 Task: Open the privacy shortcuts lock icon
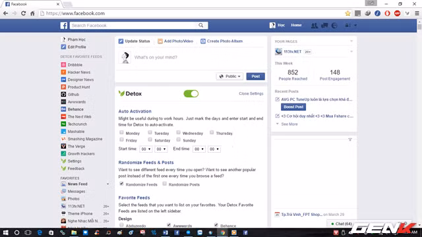point(347,25)
